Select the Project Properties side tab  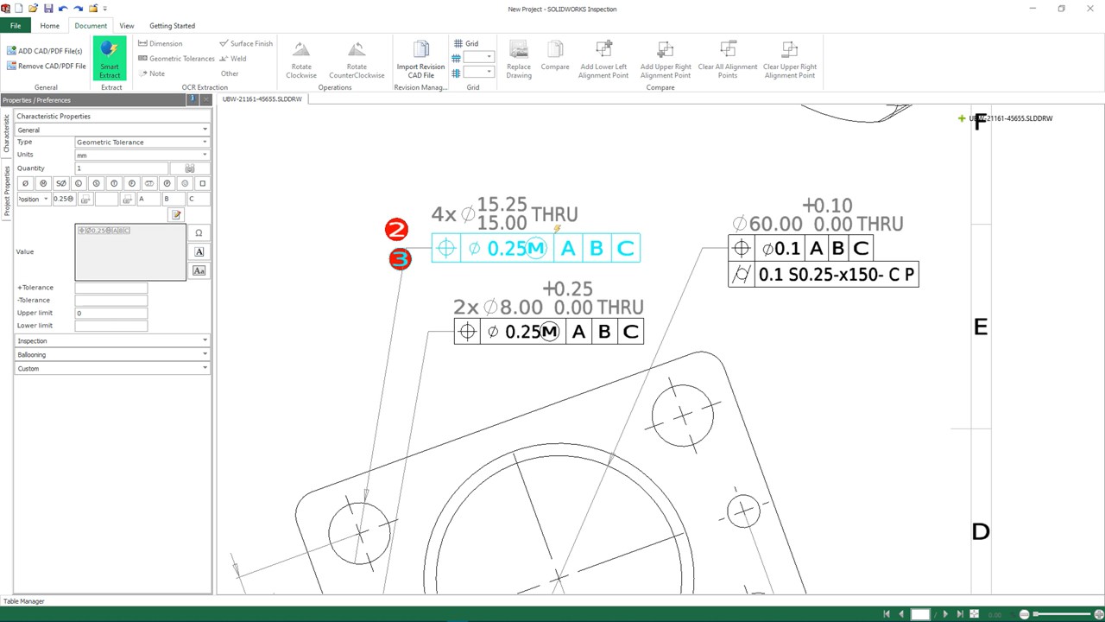[6, 191]
